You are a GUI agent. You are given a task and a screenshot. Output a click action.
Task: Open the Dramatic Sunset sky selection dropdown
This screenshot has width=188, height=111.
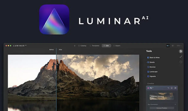162,96
